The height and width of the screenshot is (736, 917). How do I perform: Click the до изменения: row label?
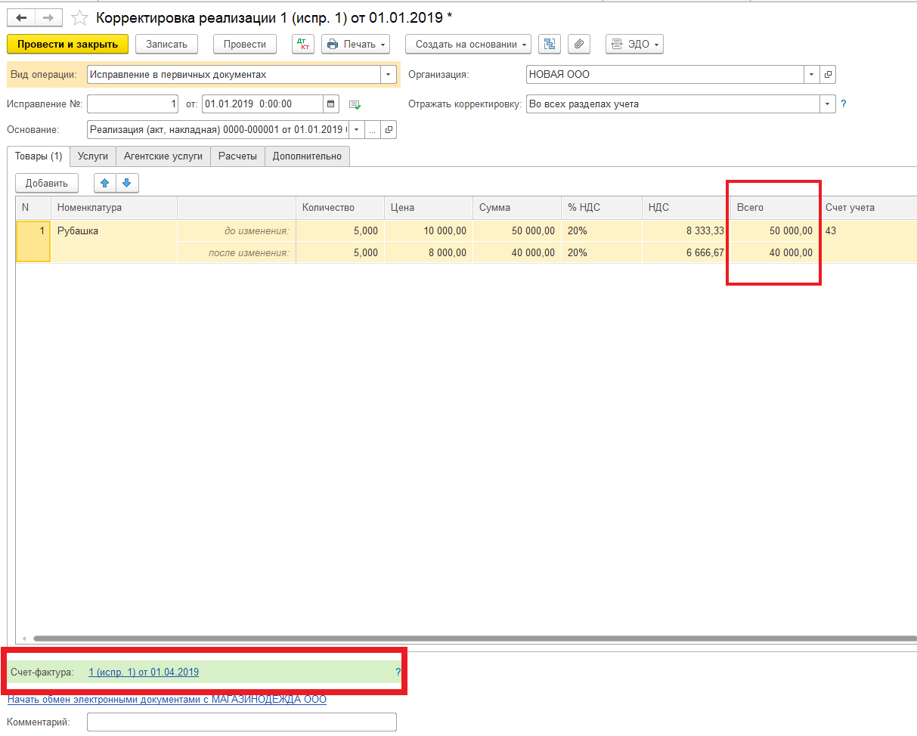[x=257, y=231]
